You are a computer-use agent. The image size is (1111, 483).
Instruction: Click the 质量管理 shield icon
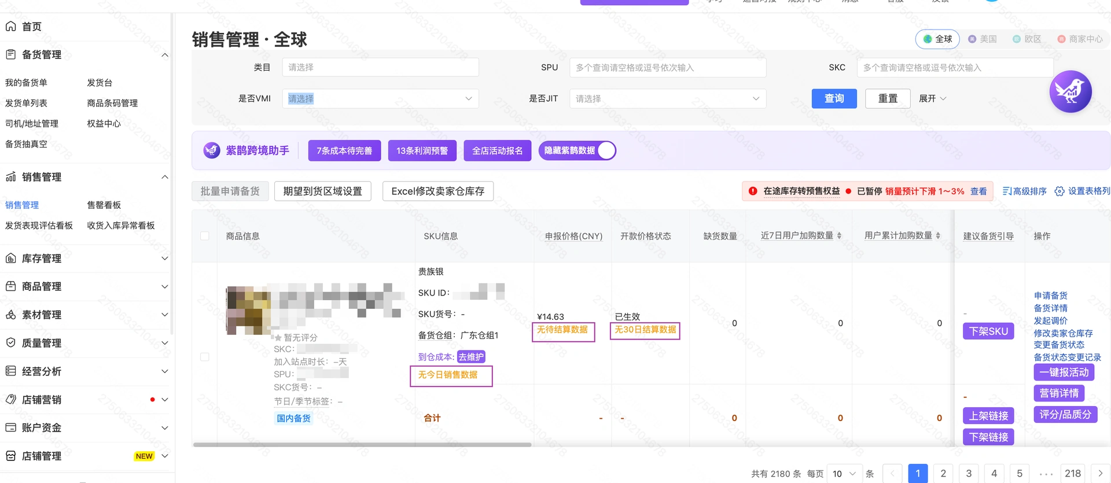10,342
